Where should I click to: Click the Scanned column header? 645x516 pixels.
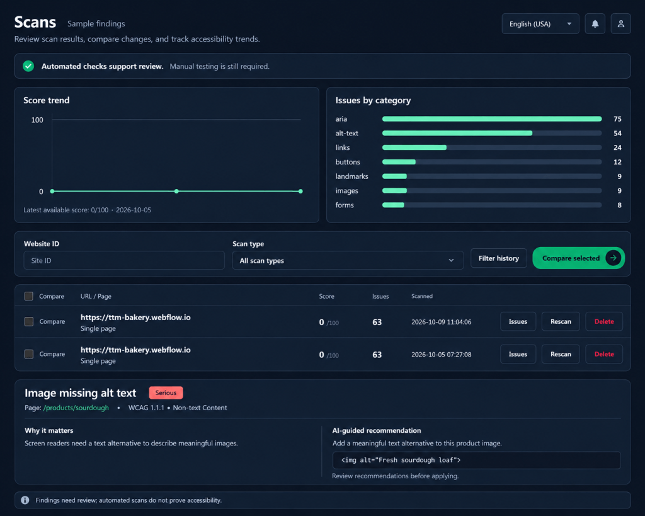(422, 296)
